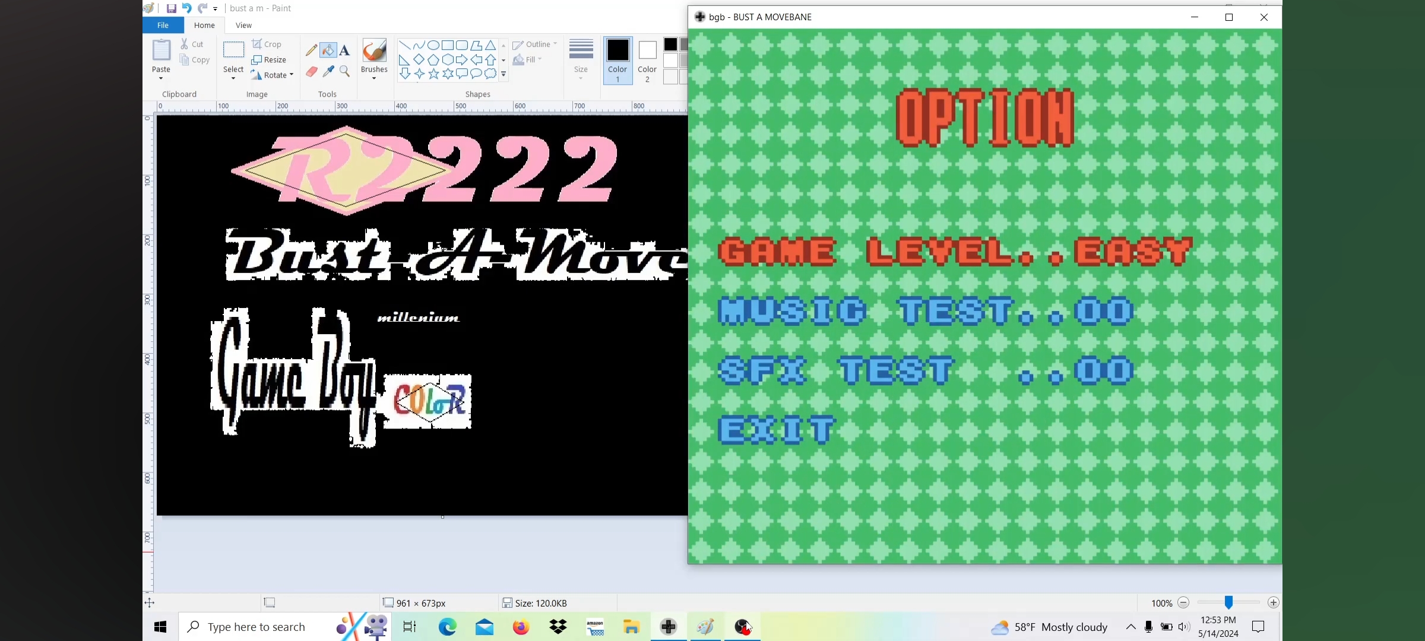Click the Resize button
The height and width of the screenshot is (641, 1425).
click(269, 59)
